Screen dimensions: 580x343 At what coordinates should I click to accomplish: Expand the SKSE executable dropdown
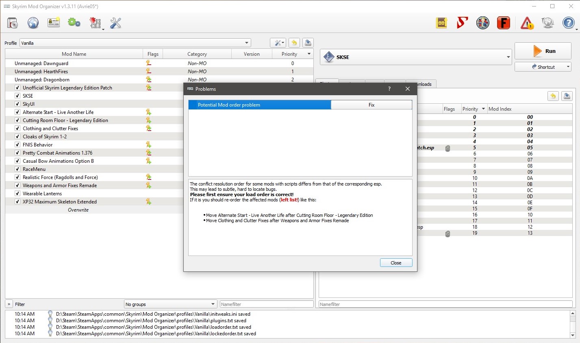[416, 57]
